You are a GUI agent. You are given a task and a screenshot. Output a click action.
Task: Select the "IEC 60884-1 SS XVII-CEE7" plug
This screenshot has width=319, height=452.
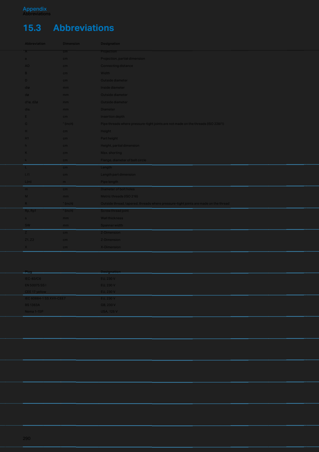45,298
